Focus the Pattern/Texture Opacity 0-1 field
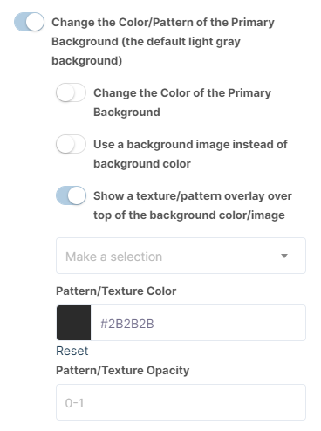The height and width of the screenshot is (431, 321). [x=181, y=402]
